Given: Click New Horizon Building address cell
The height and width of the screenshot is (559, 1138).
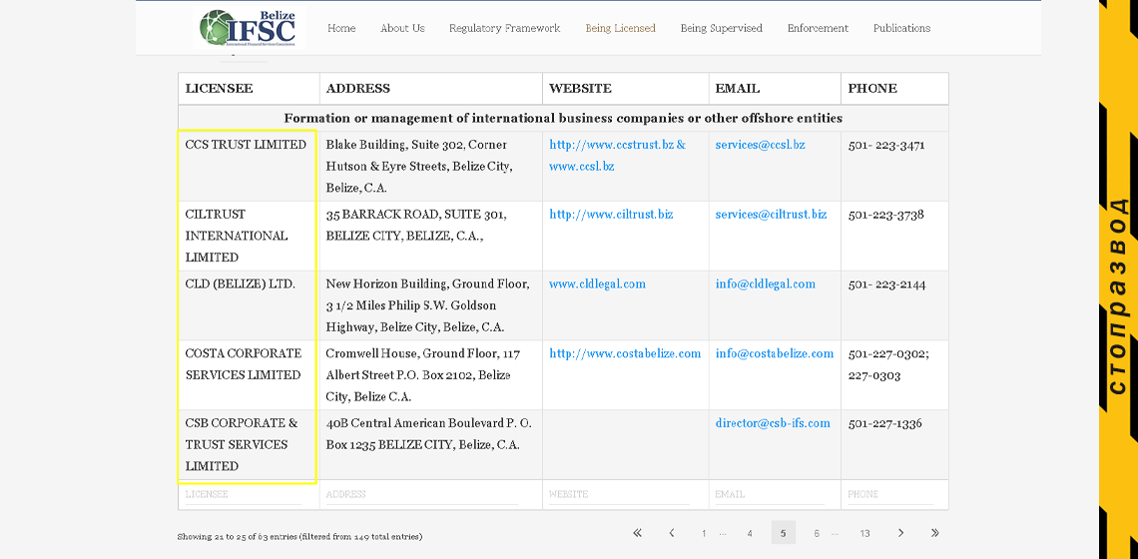Looking at the screenshot, I should (x=431, y=305).
